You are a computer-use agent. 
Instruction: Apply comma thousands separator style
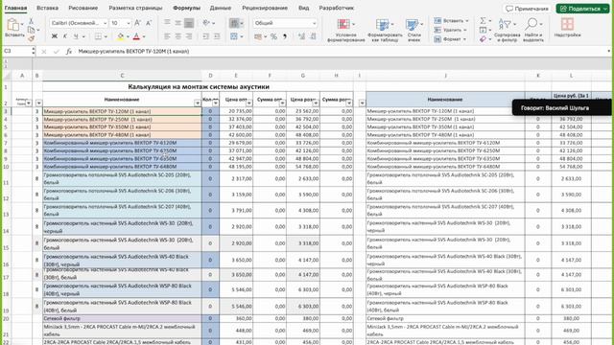285,36
